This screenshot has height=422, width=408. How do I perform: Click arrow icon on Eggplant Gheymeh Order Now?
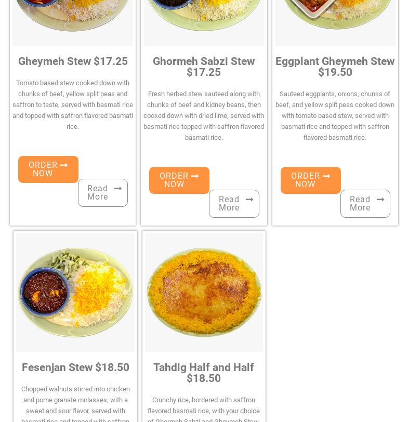point(326,176)
